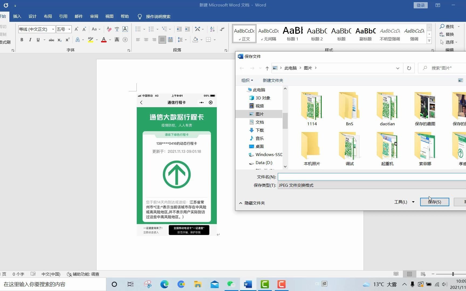Click the sort icon
466x291 pixels.
click(212, 29)
